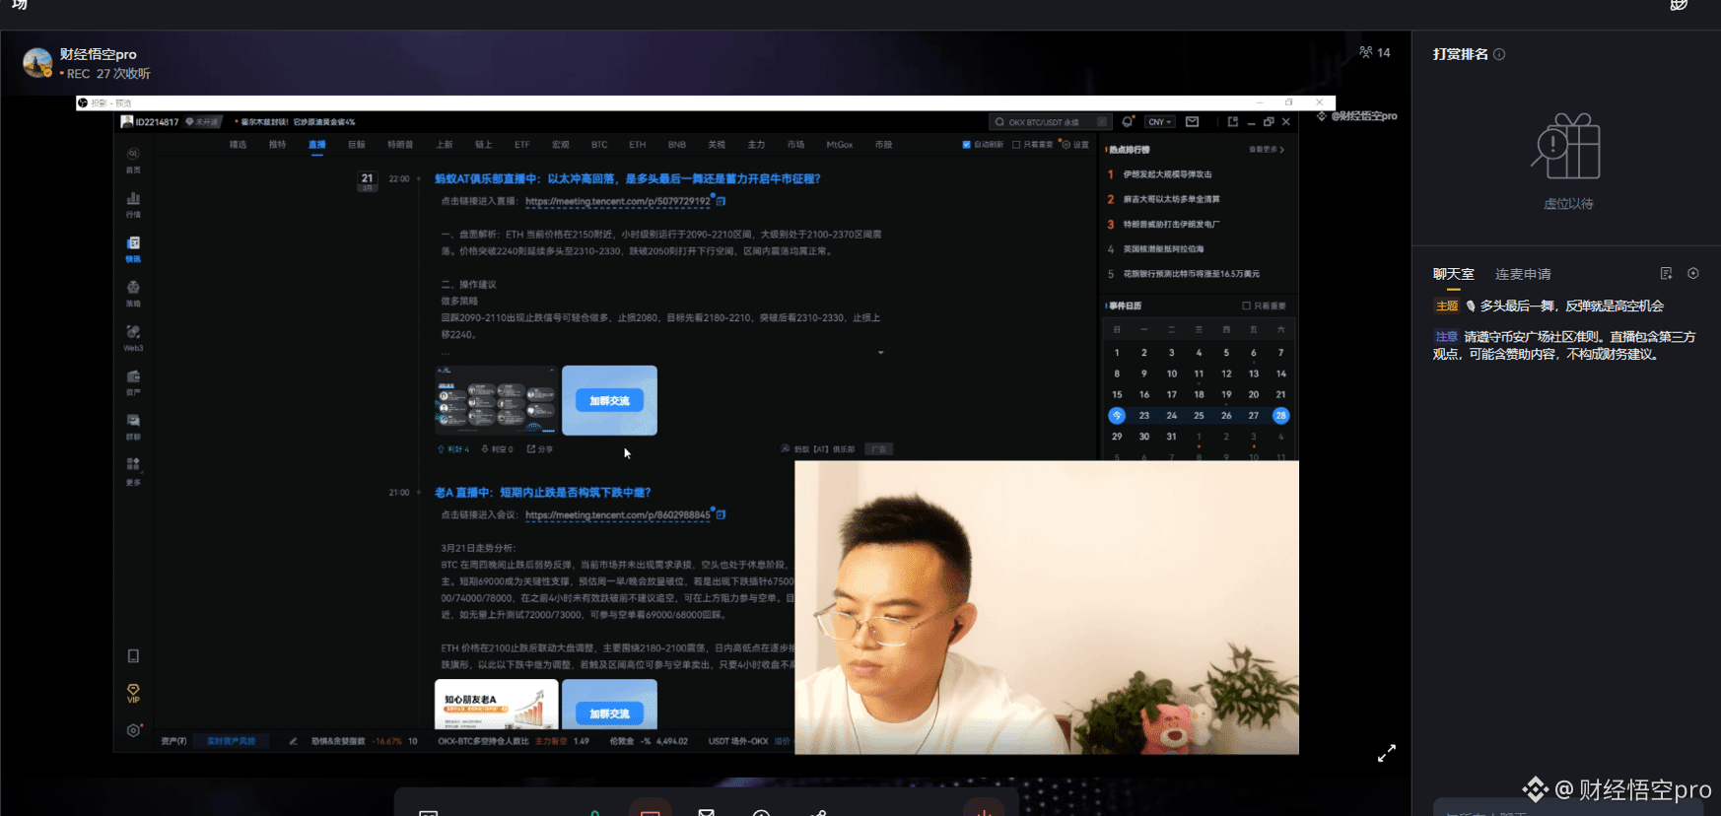Select calendar date 28
1721x816 pixels.
tap(1280, 415)
